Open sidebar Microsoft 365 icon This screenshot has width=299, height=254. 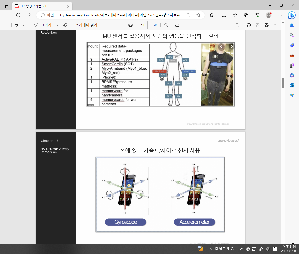pyautogui.click(x=292, y=75)
